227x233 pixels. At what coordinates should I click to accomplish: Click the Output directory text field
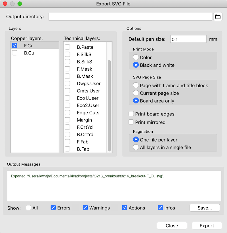pyautogui.click(x=130, y=17)
